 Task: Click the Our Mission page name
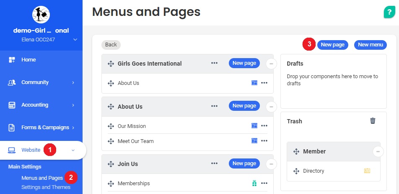click(132, 126)
